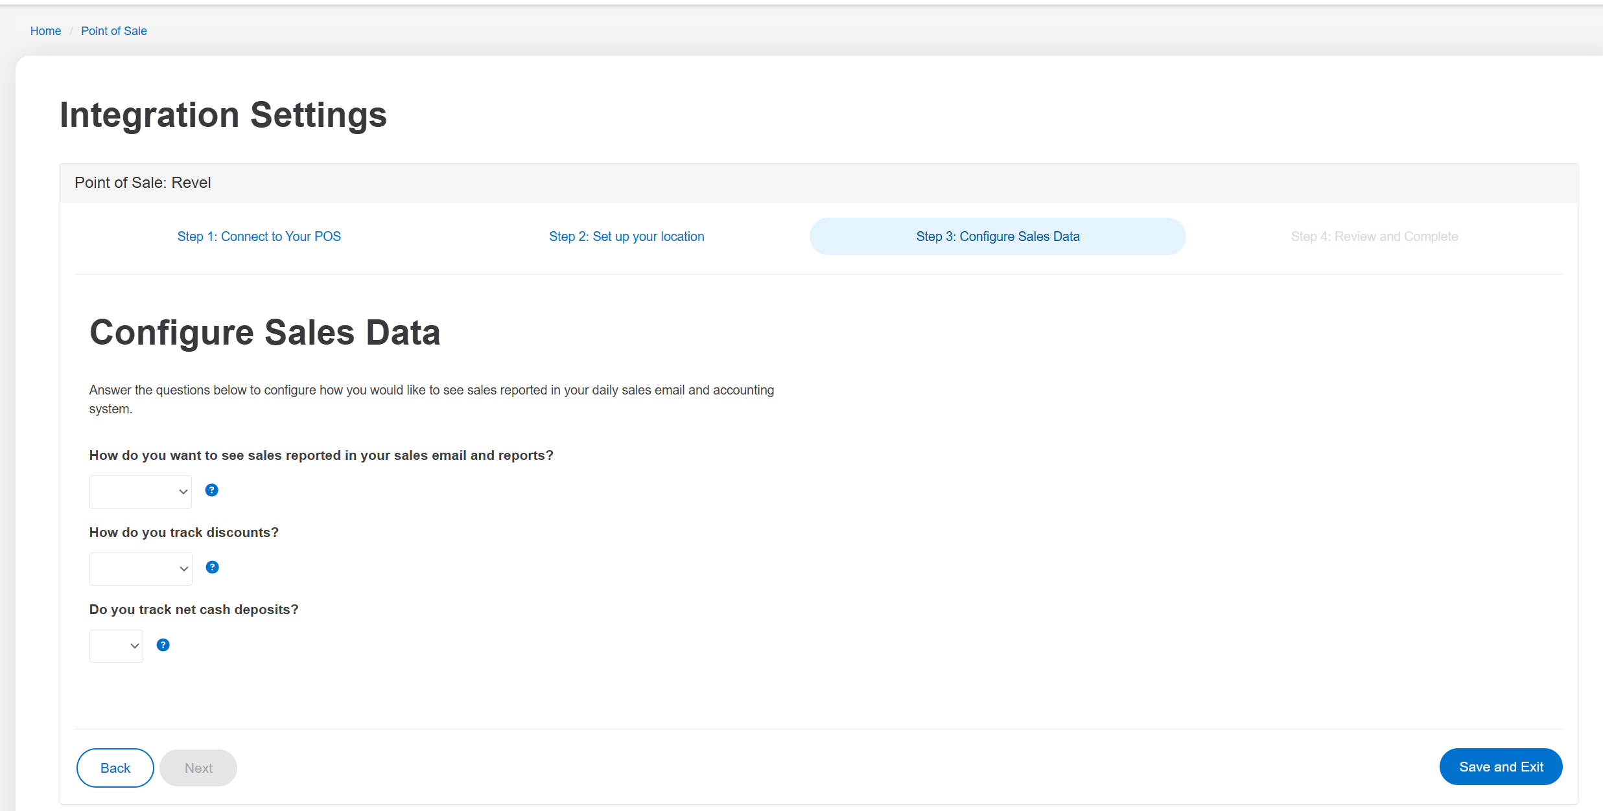Open the net cash deposits dropdown
The height and width of the screenshot is (811, 1603).
pos(116,646)
